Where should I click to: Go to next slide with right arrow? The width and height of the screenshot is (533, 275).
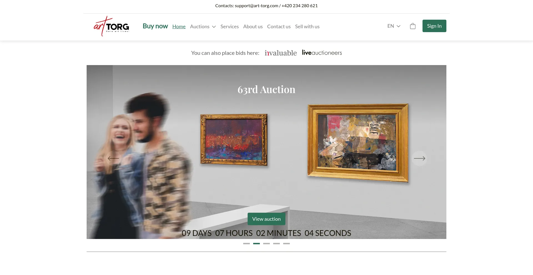pos(419,158)
